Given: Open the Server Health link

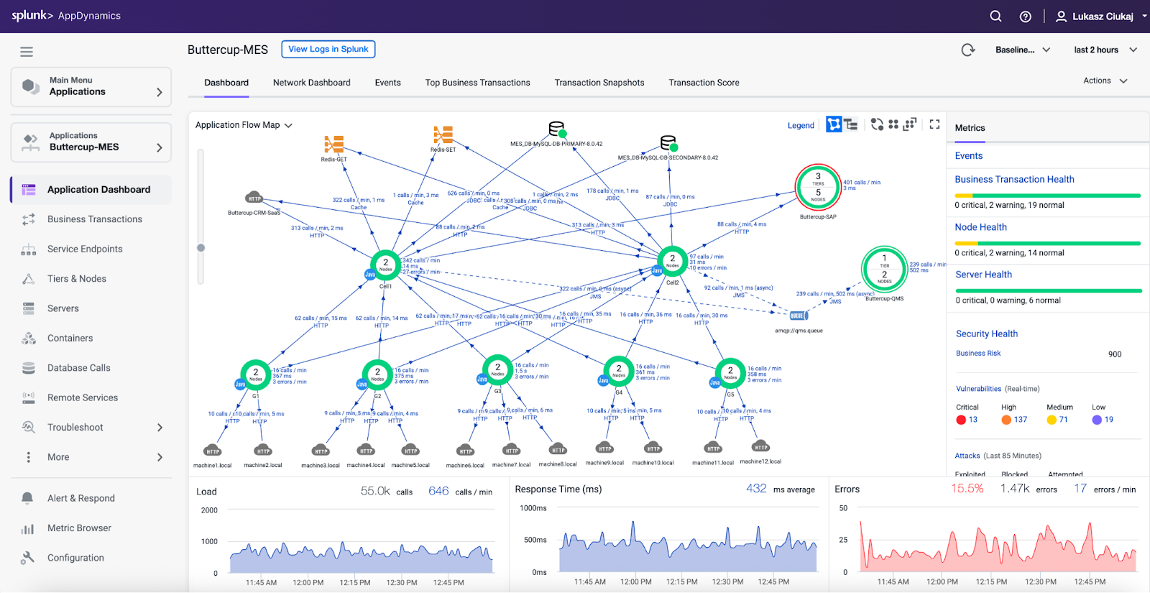Looking at the screenshot, I should pyautogui.click(x=983, y=275).
